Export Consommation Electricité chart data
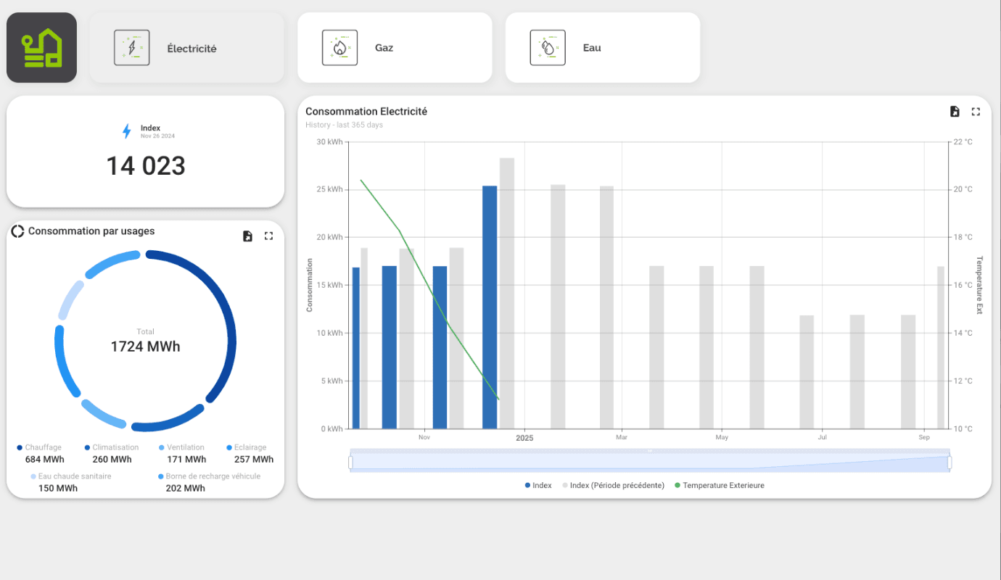Image resolution: width=1001 pixels, height=580 pixels. click(955, 112)
